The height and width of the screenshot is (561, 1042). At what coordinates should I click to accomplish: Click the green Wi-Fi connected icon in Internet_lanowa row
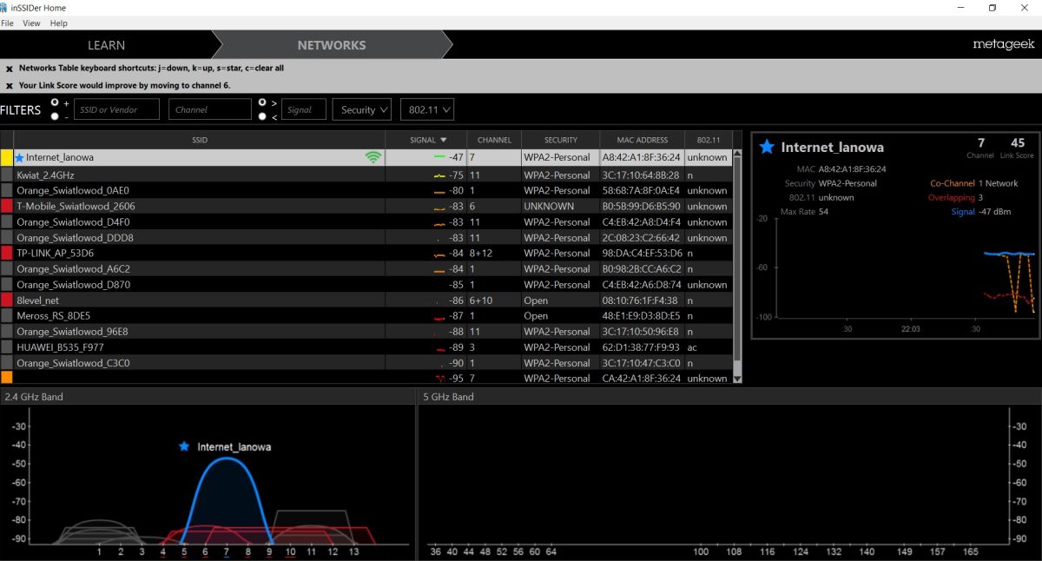pos(373,157)
